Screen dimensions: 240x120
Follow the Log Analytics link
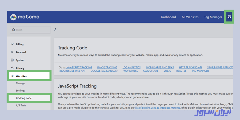pyautogui.click(x=131, y=67)
